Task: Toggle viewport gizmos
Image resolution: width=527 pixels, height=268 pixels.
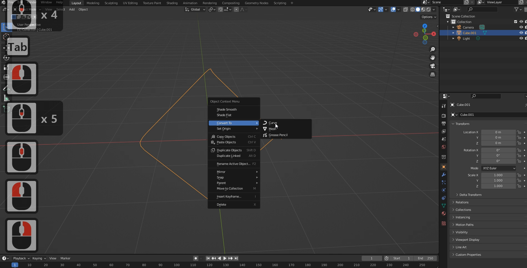Action: click(381, 9)
